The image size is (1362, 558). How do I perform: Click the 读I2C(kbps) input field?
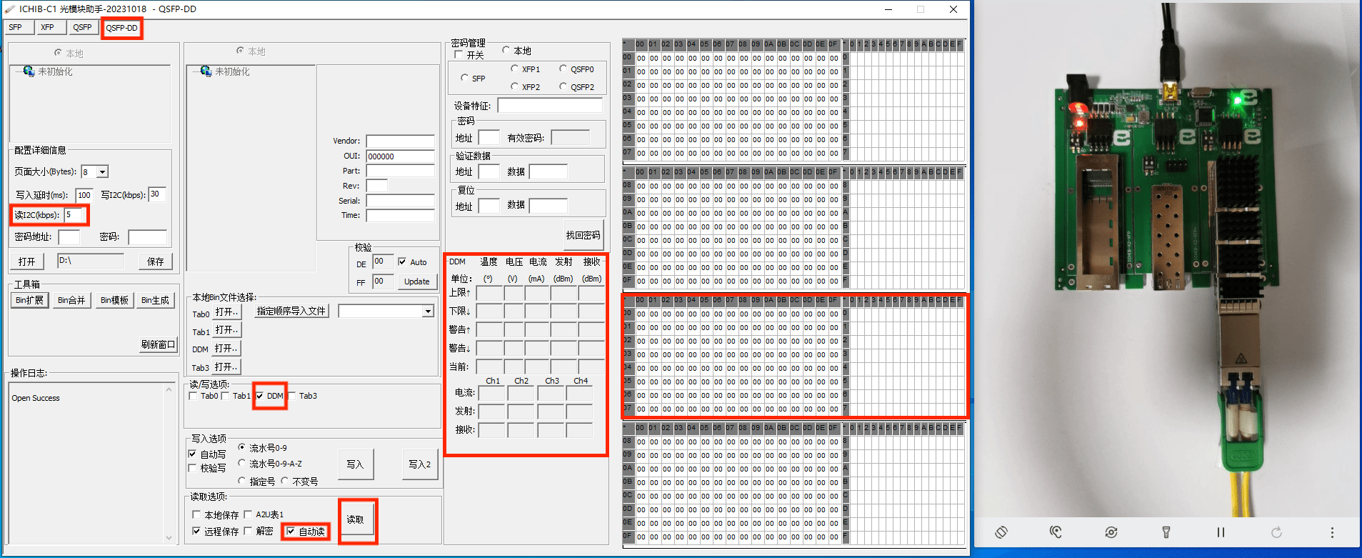74,215
